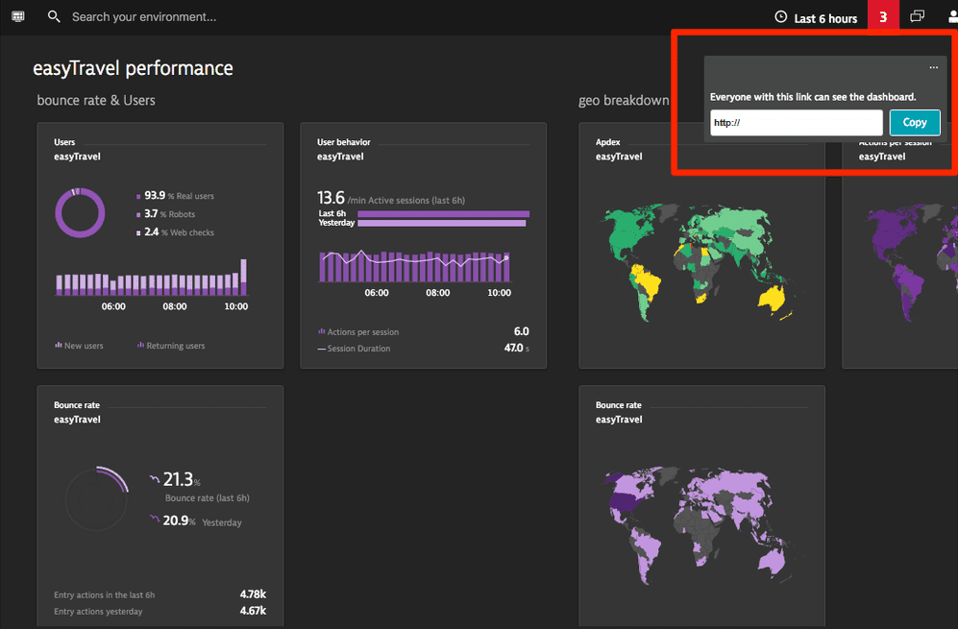
Task: Focus the 'Search your environment' field
Action: pos(144,17)
